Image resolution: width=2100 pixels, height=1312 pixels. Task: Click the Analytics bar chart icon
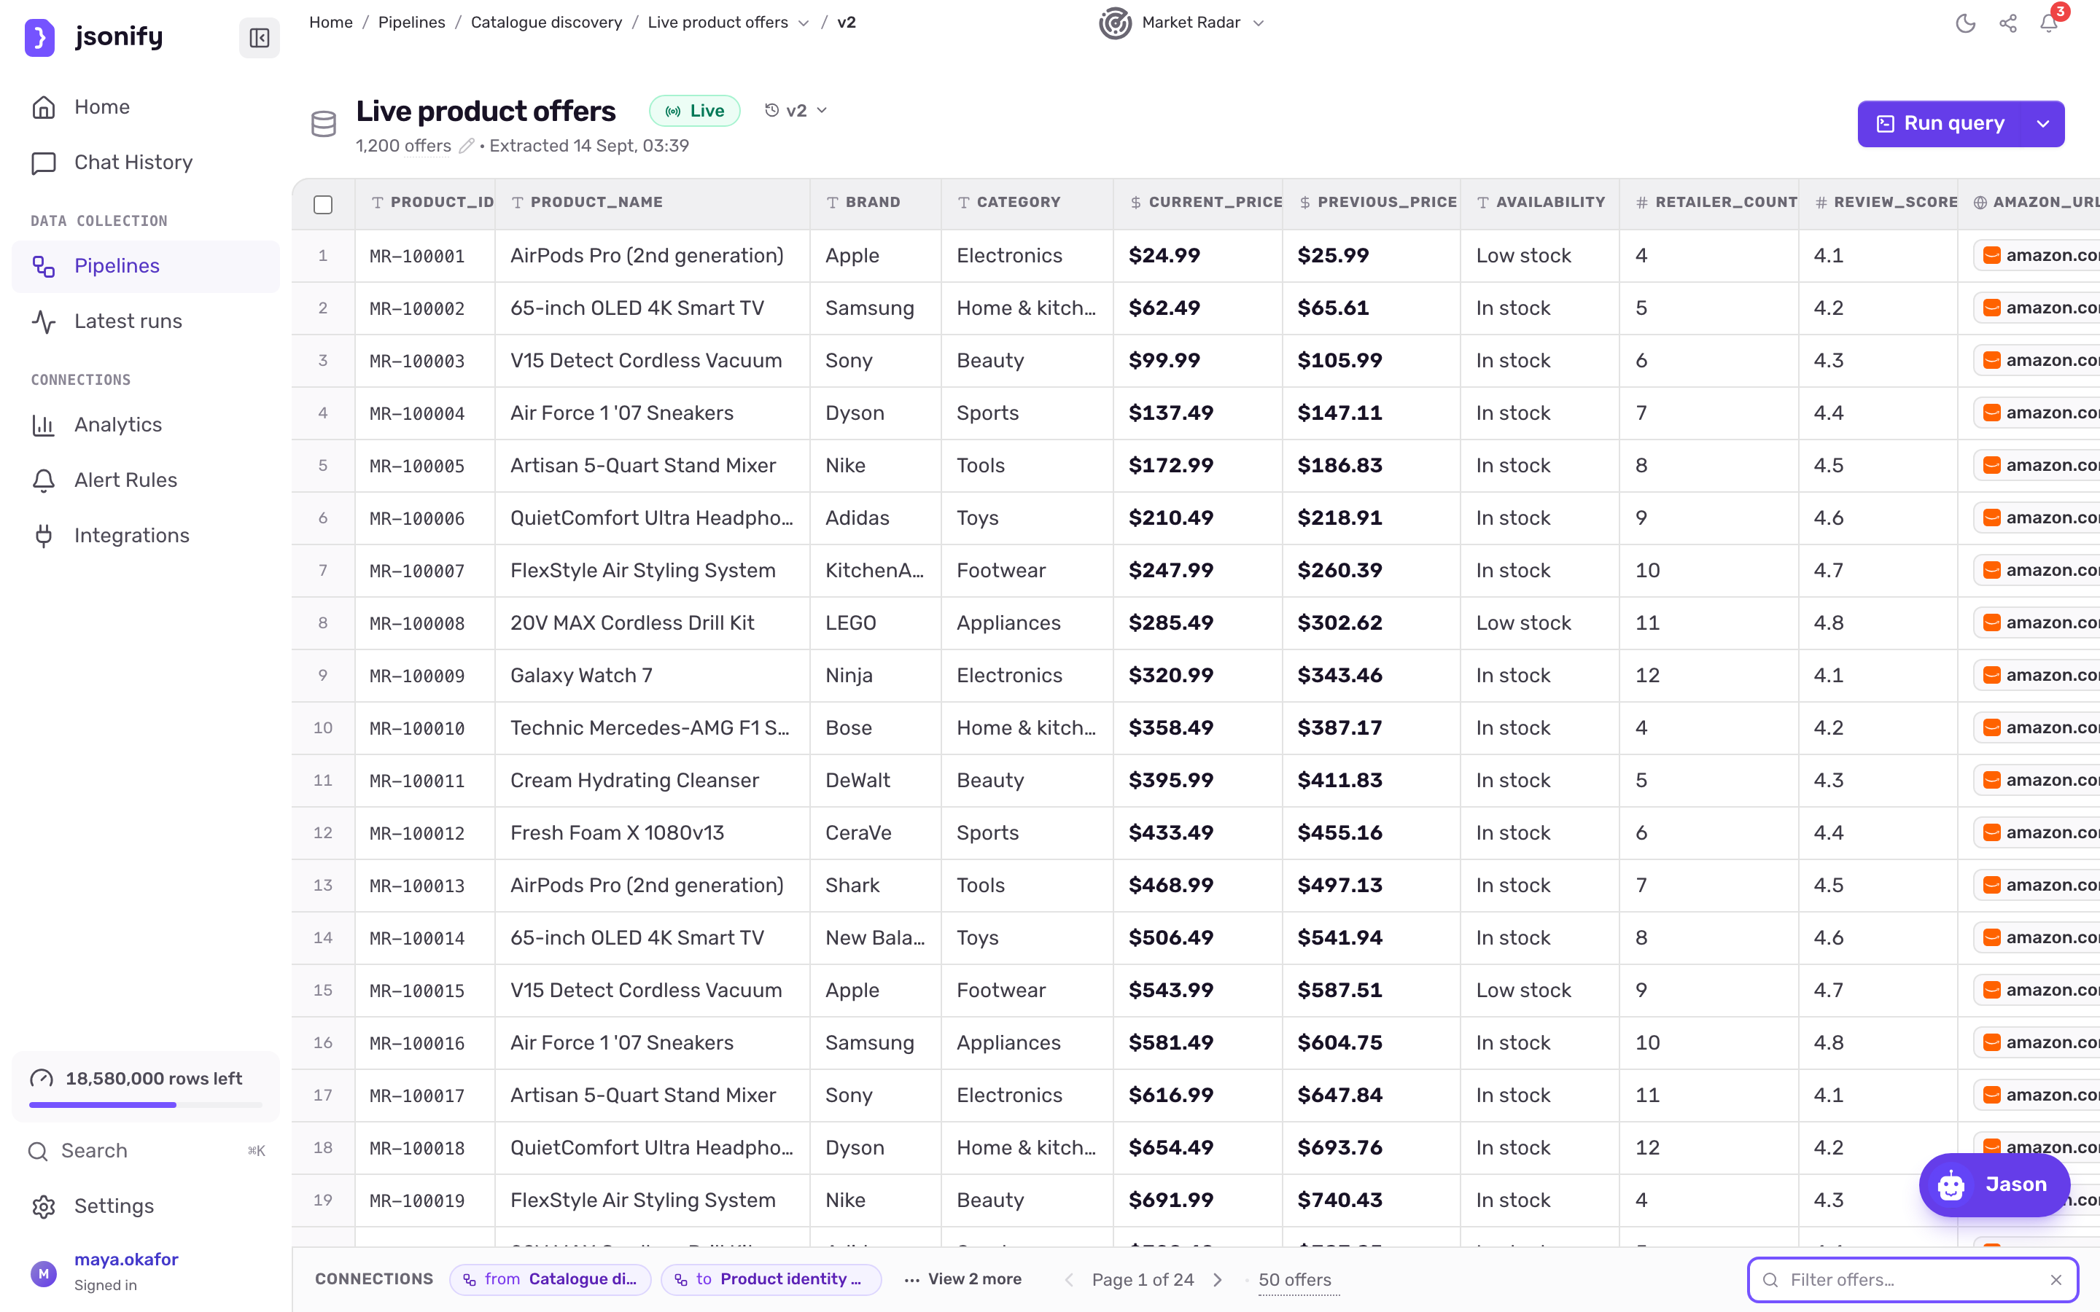coord(44,424)
